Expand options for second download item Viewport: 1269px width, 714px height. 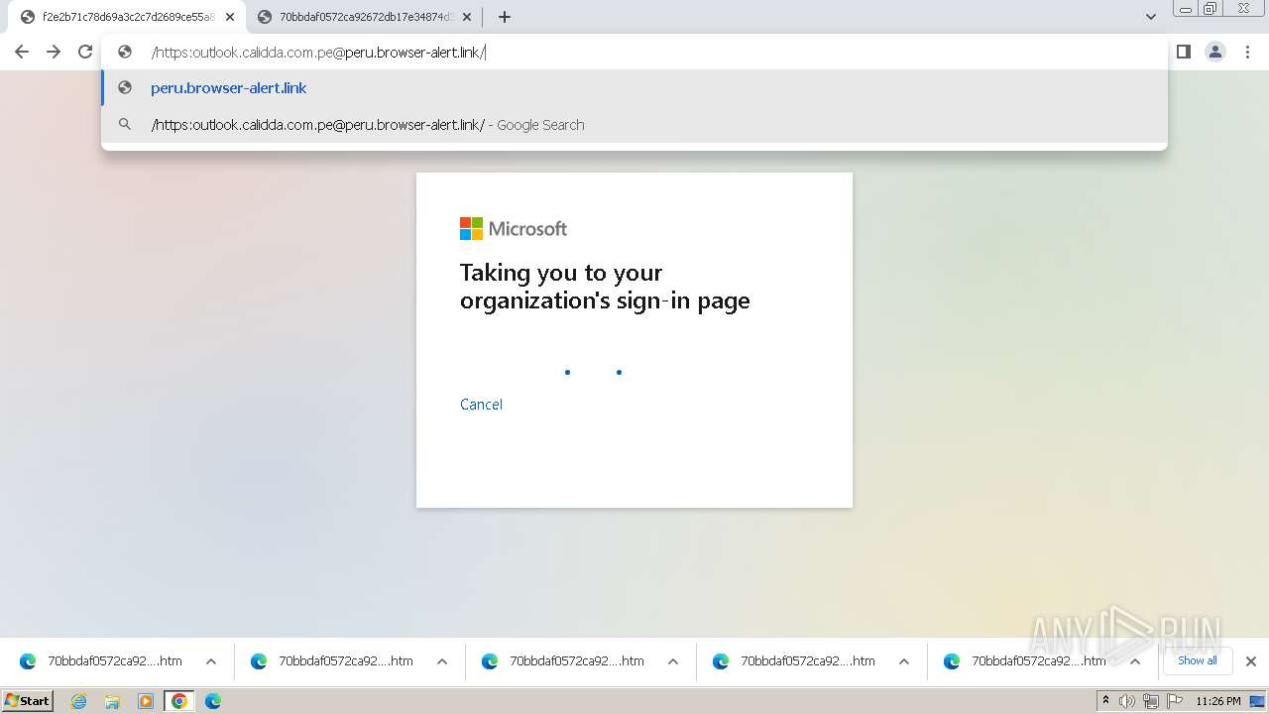[x=442, y=661]
